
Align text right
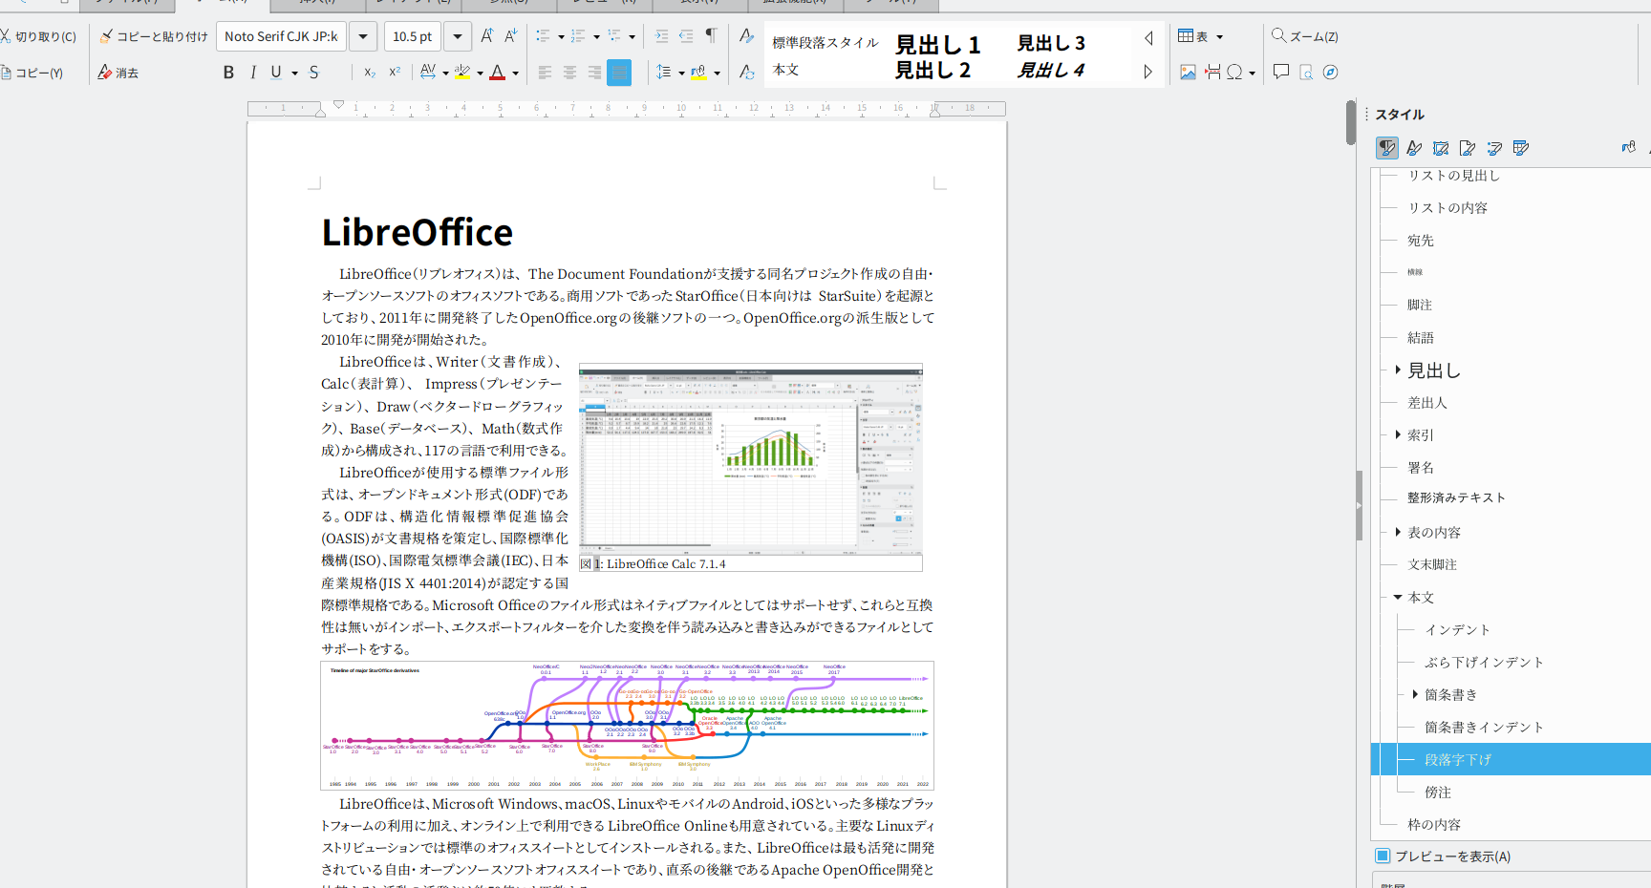point(594,73)
